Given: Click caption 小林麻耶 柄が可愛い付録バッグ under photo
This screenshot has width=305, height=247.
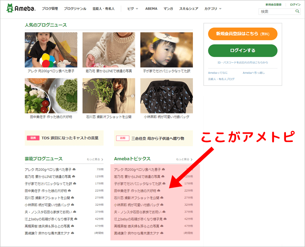Looking at the screenshot, I should (167, 117).
